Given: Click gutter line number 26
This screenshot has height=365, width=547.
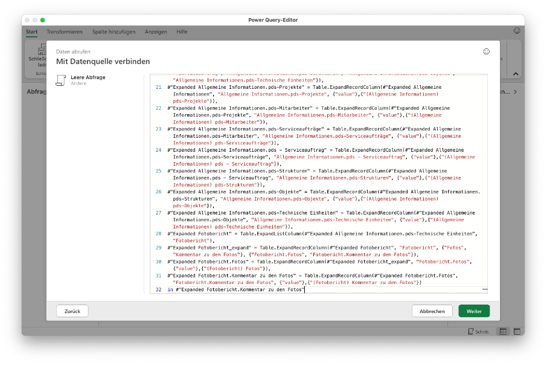Looking at the screenshot, I should point(158,192).
